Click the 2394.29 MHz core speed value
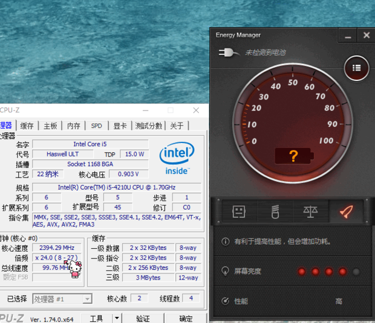Viewport: 375px width, 323px height. click(57, 248)
